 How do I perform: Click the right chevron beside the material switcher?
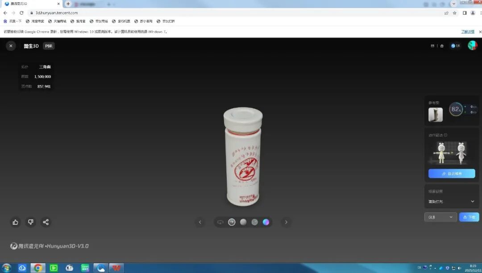click(x=286, y=222)
